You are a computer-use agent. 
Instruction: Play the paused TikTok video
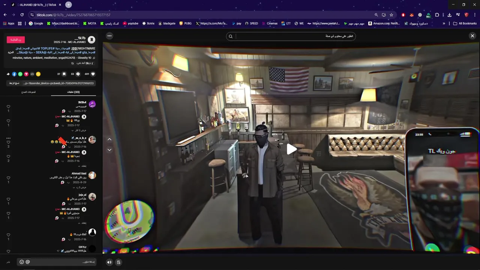point(291,149)
